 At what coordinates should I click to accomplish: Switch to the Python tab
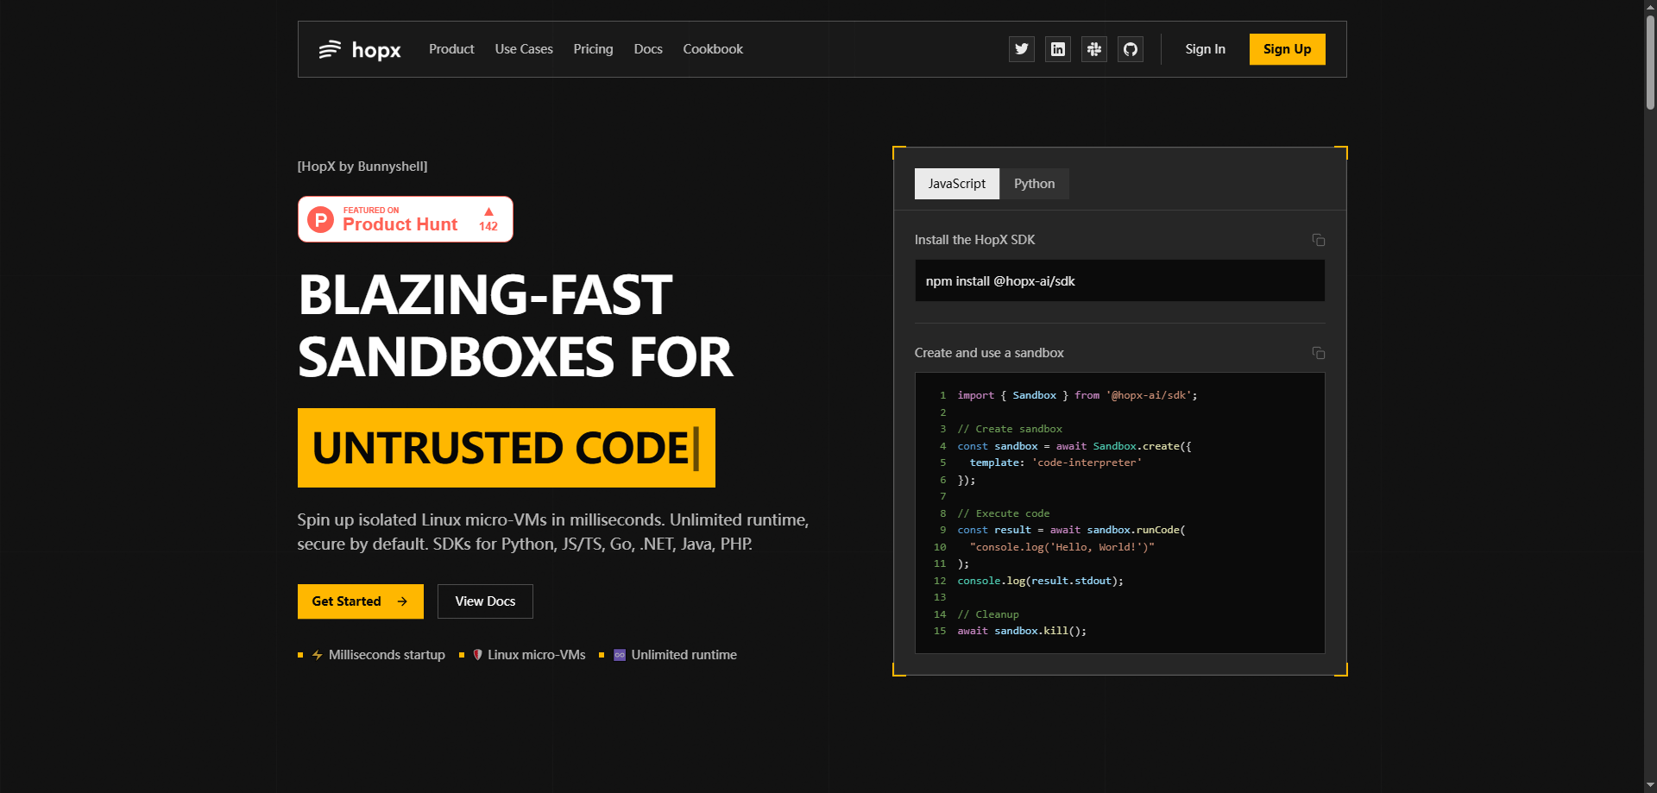1033,183
